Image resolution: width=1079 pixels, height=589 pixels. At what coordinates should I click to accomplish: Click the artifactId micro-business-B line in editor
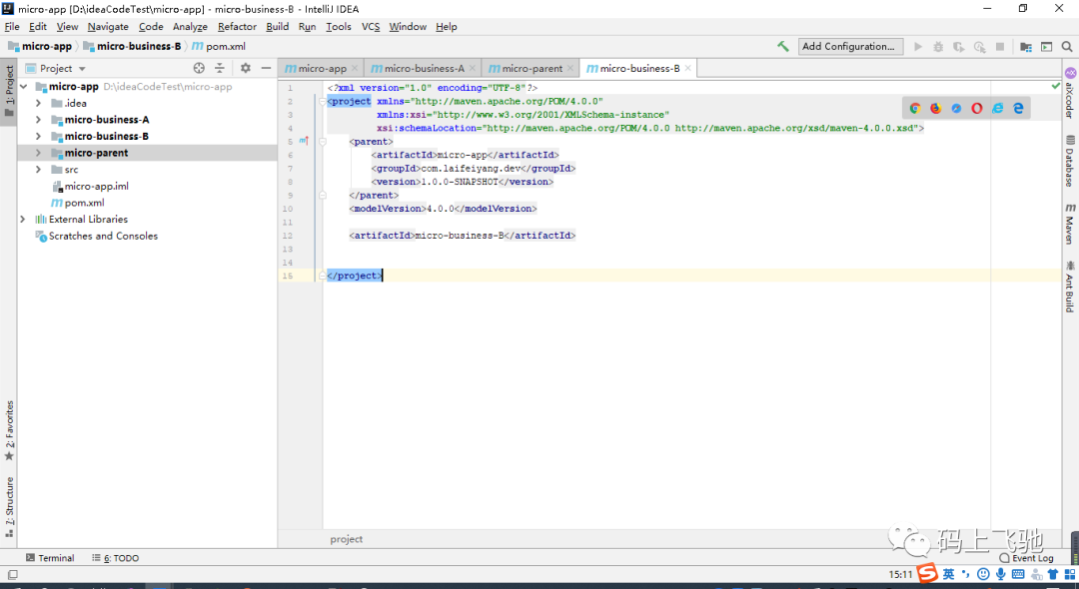(x=462, y=235)
